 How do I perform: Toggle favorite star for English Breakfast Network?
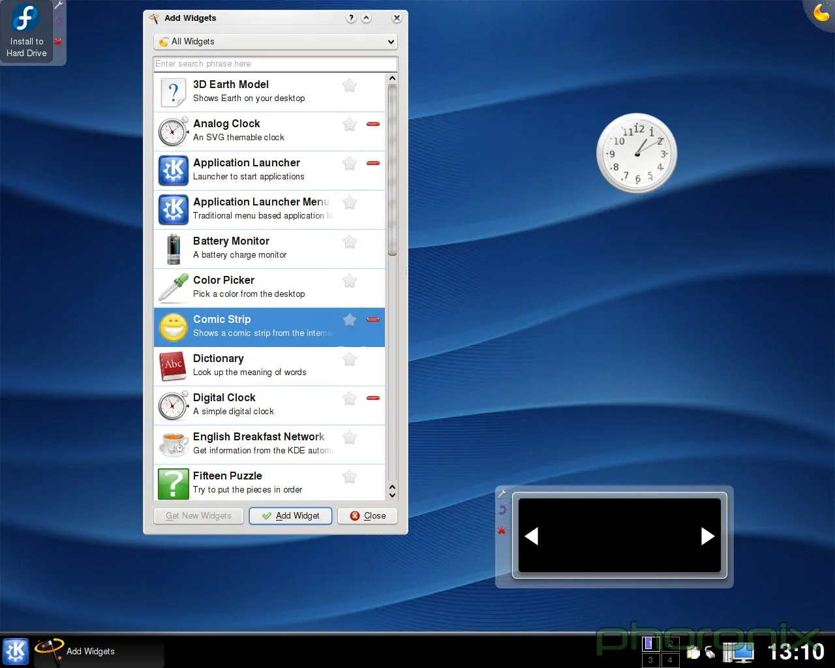pos(350,437)
